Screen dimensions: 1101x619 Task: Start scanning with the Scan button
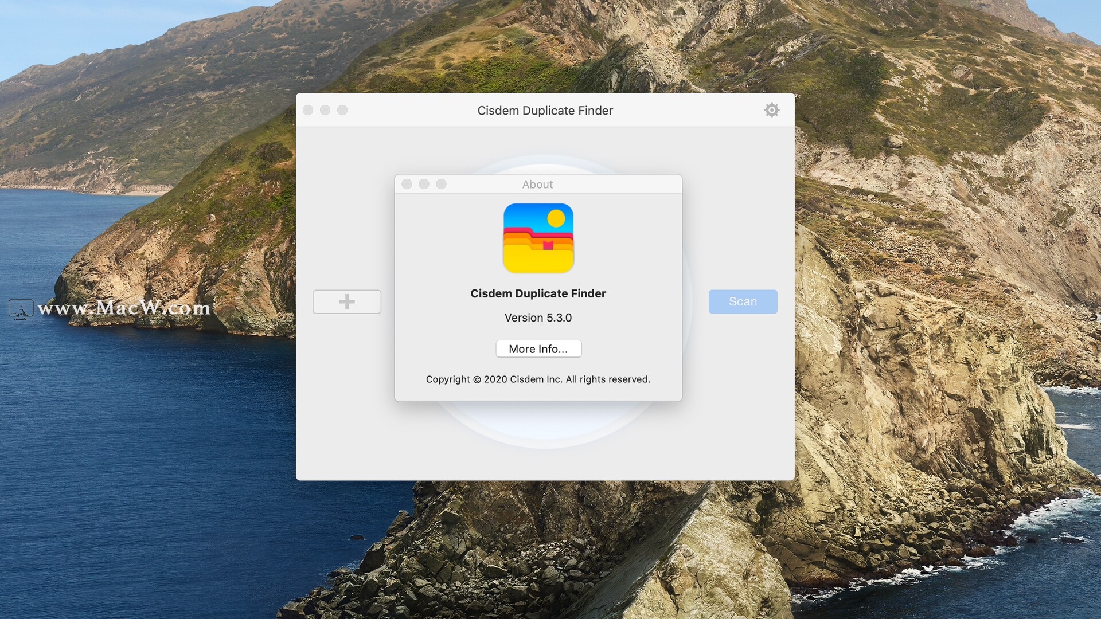point(743,301)
